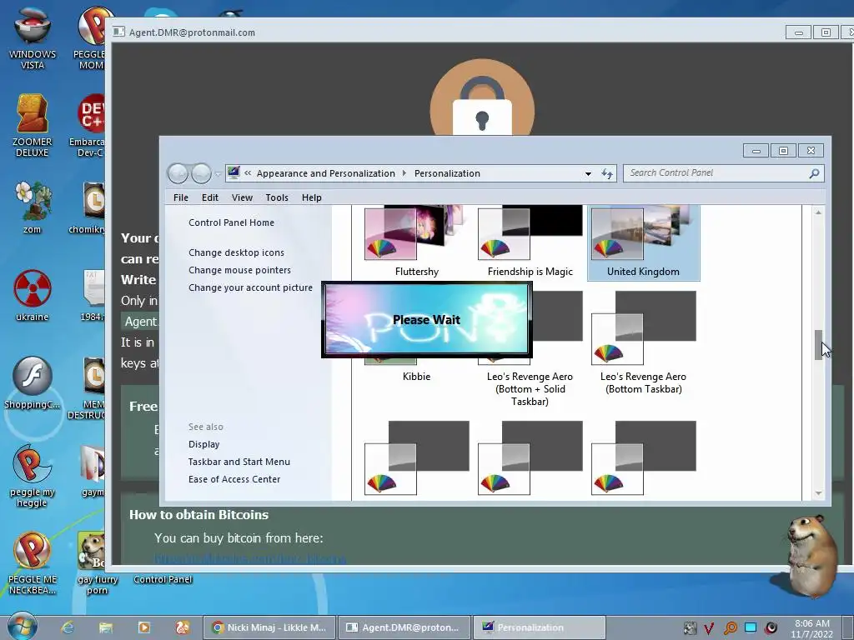Open the File menu

(x=181, y=197)
